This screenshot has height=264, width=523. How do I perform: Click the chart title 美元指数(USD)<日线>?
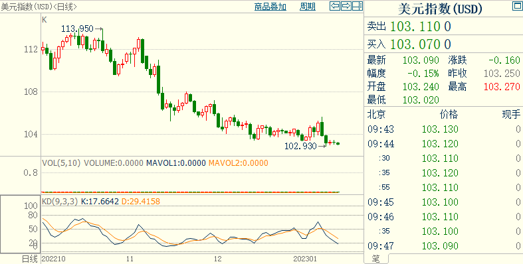(x=39, y=7)
